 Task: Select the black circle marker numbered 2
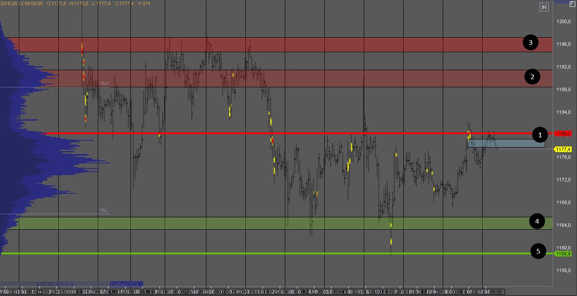point(532,77)
